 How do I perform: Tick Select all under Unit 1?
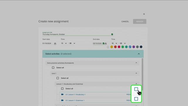coord(58,78)
